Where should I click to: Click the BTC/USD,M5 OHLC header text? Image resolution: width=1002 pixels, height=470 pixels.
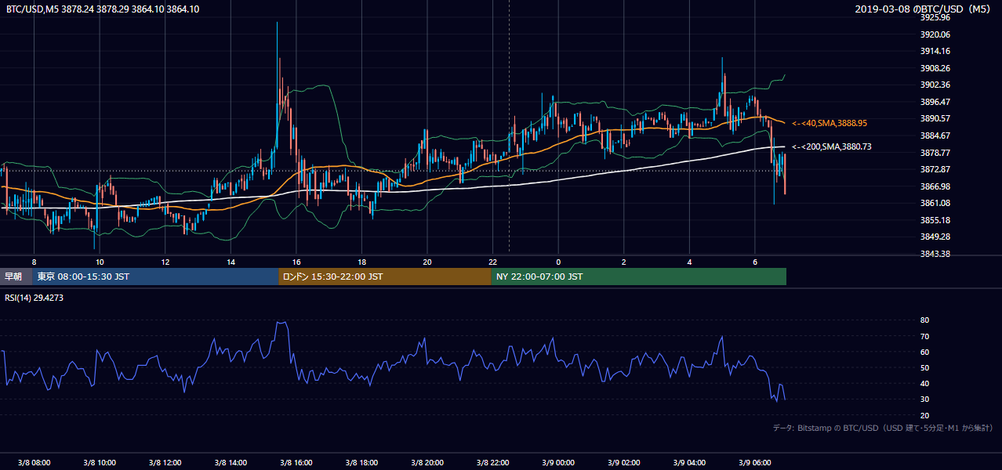102,9
